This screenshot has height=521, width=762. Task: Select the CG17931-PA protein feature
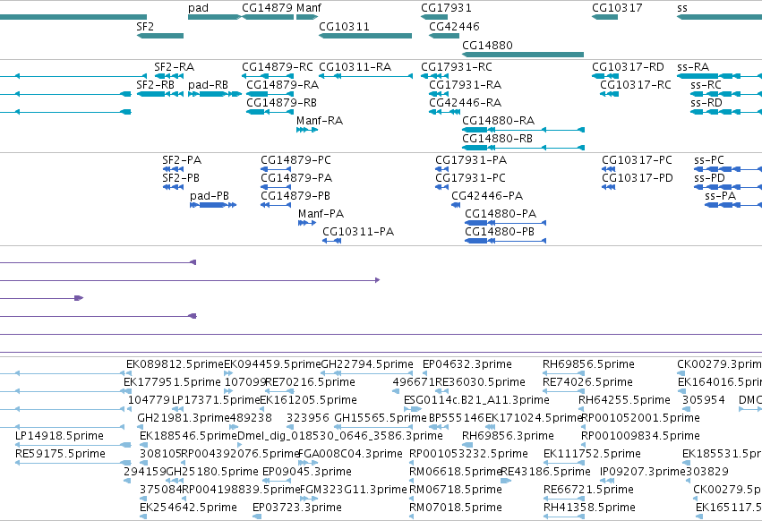(441, 169)
